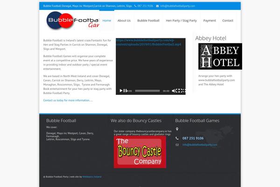The height and width of the screenshot is (187, 280).
Task: Open the BubbleFootball.mp4 video link
Action: tap(148, 42)
